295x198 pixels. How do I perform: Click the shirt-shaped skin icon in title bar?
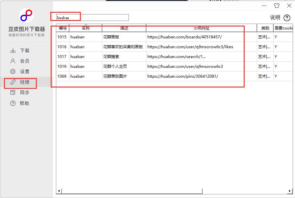click(x=277, y=6)
